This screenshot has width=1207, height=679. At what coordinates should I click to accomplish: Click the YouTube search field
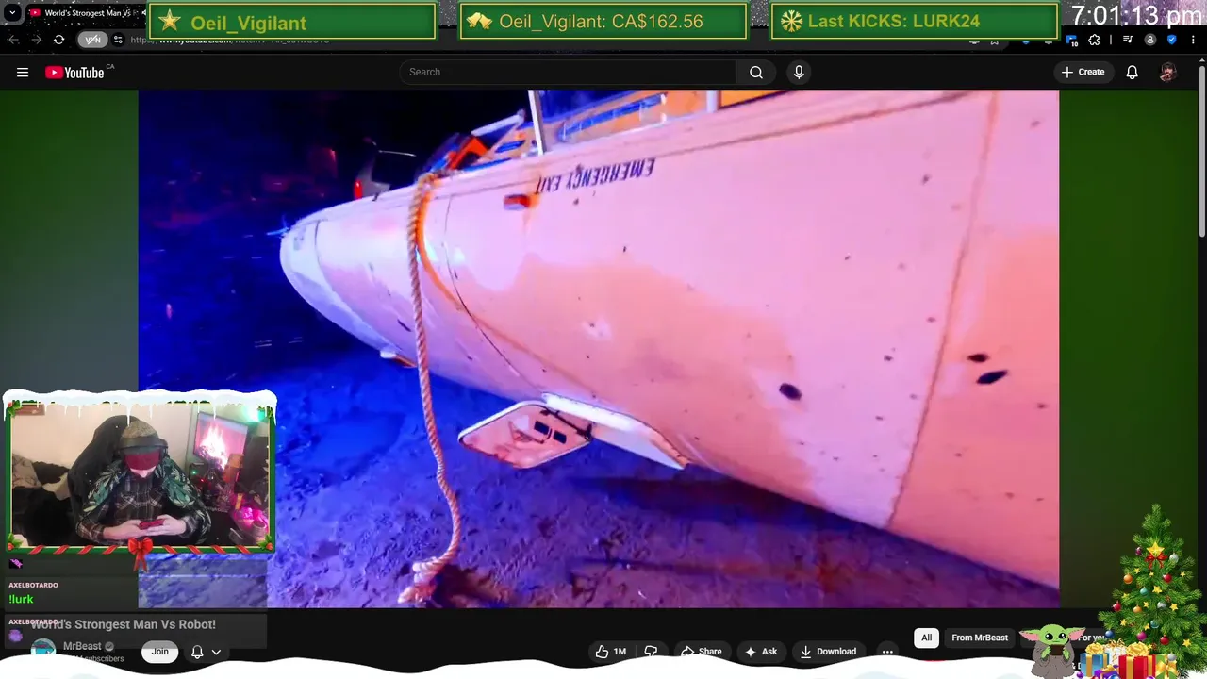tap(569, 72)
